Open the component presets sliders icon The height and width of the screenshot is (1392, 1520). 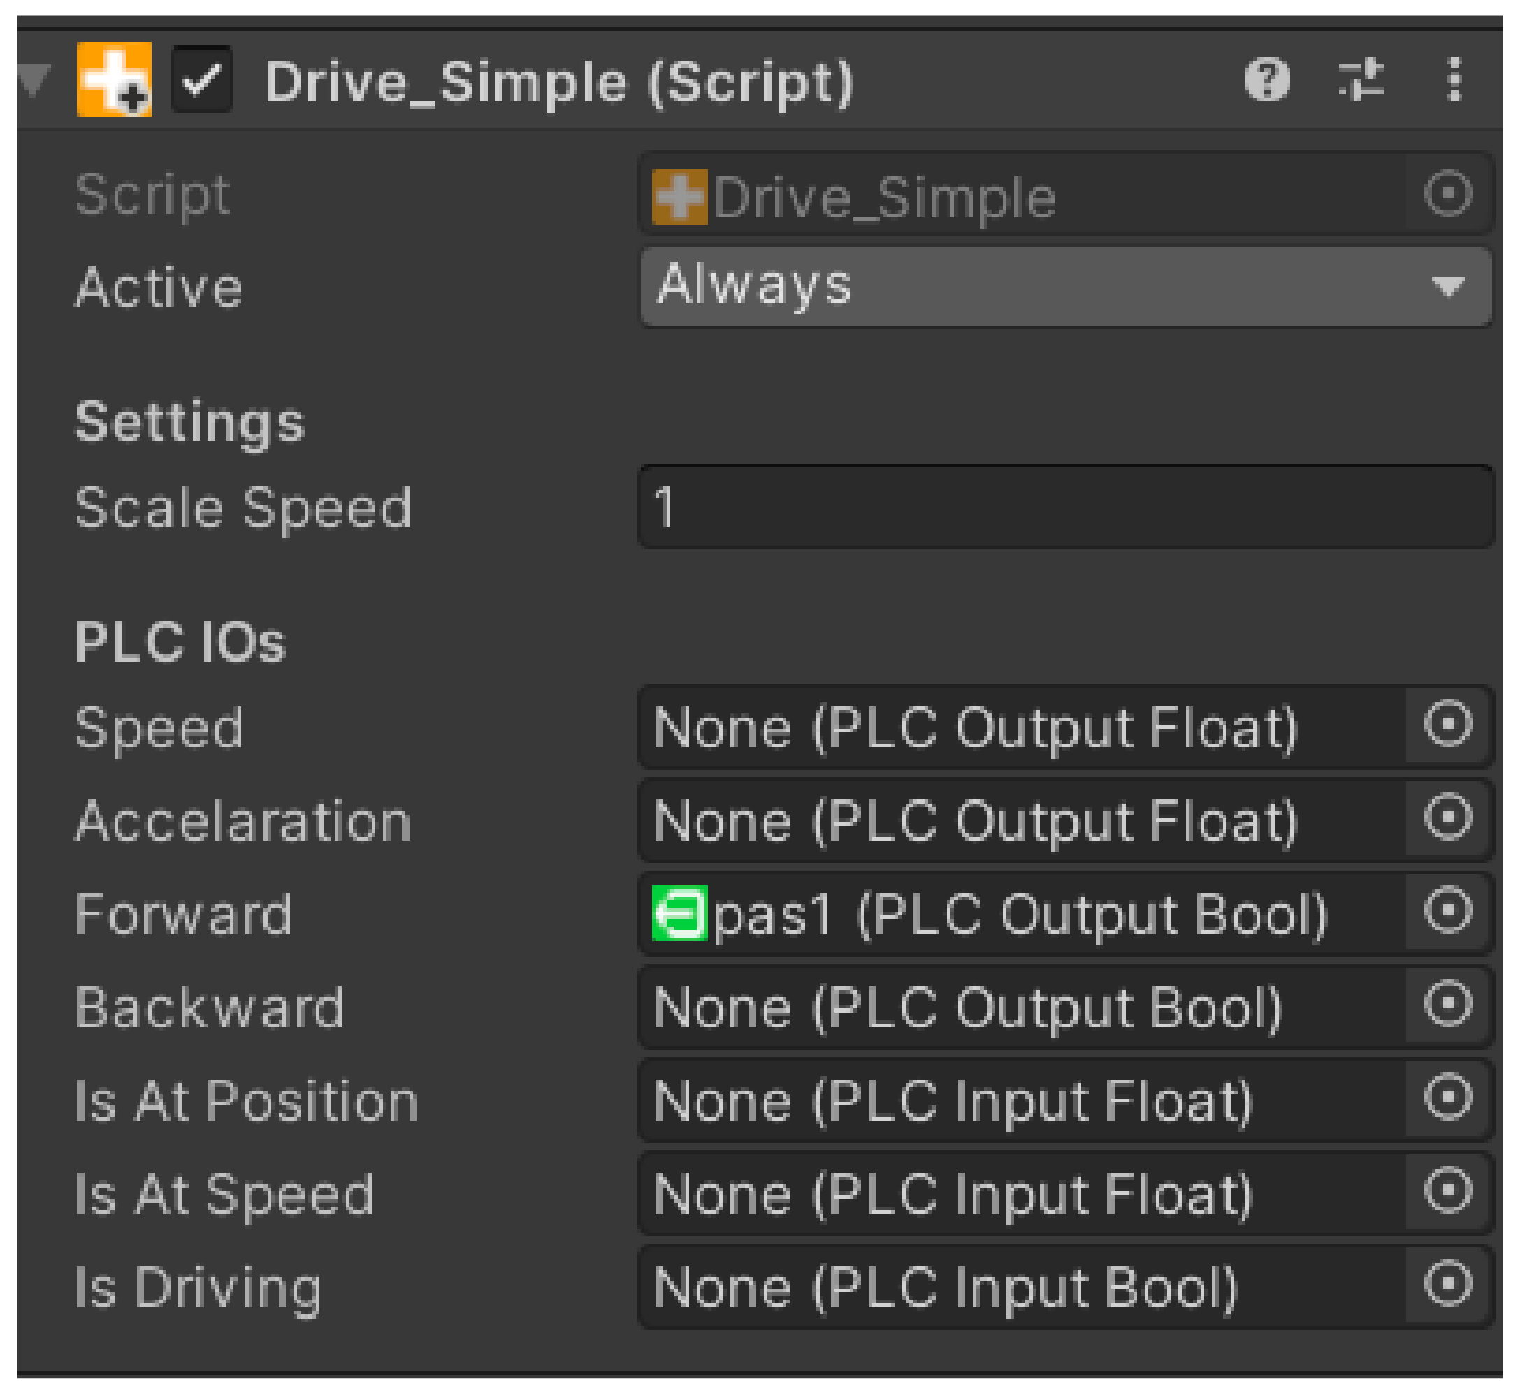click(1361, 79)
